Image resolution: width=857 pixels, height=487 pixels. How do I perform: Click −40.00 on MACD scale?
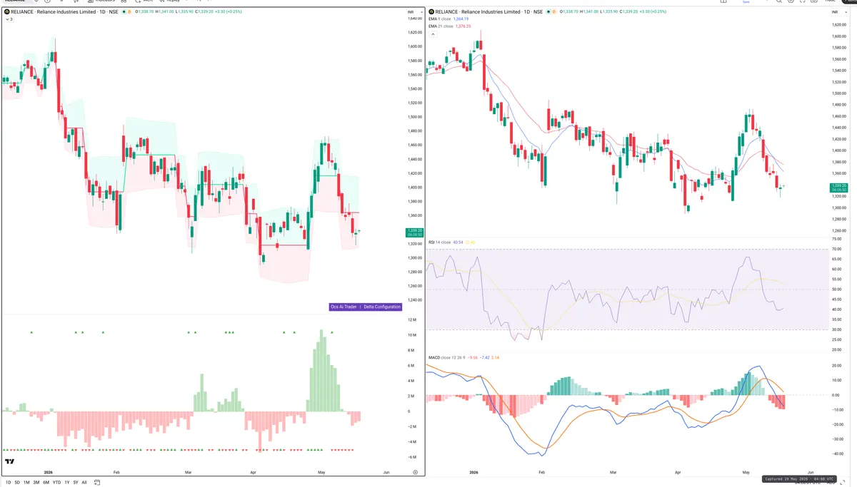pyautogui.click(x=837, y=454)
